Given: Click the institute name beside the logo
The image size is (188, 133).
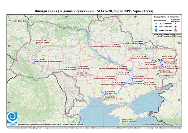Looking at the screenshot, I should tap(51, 125).
